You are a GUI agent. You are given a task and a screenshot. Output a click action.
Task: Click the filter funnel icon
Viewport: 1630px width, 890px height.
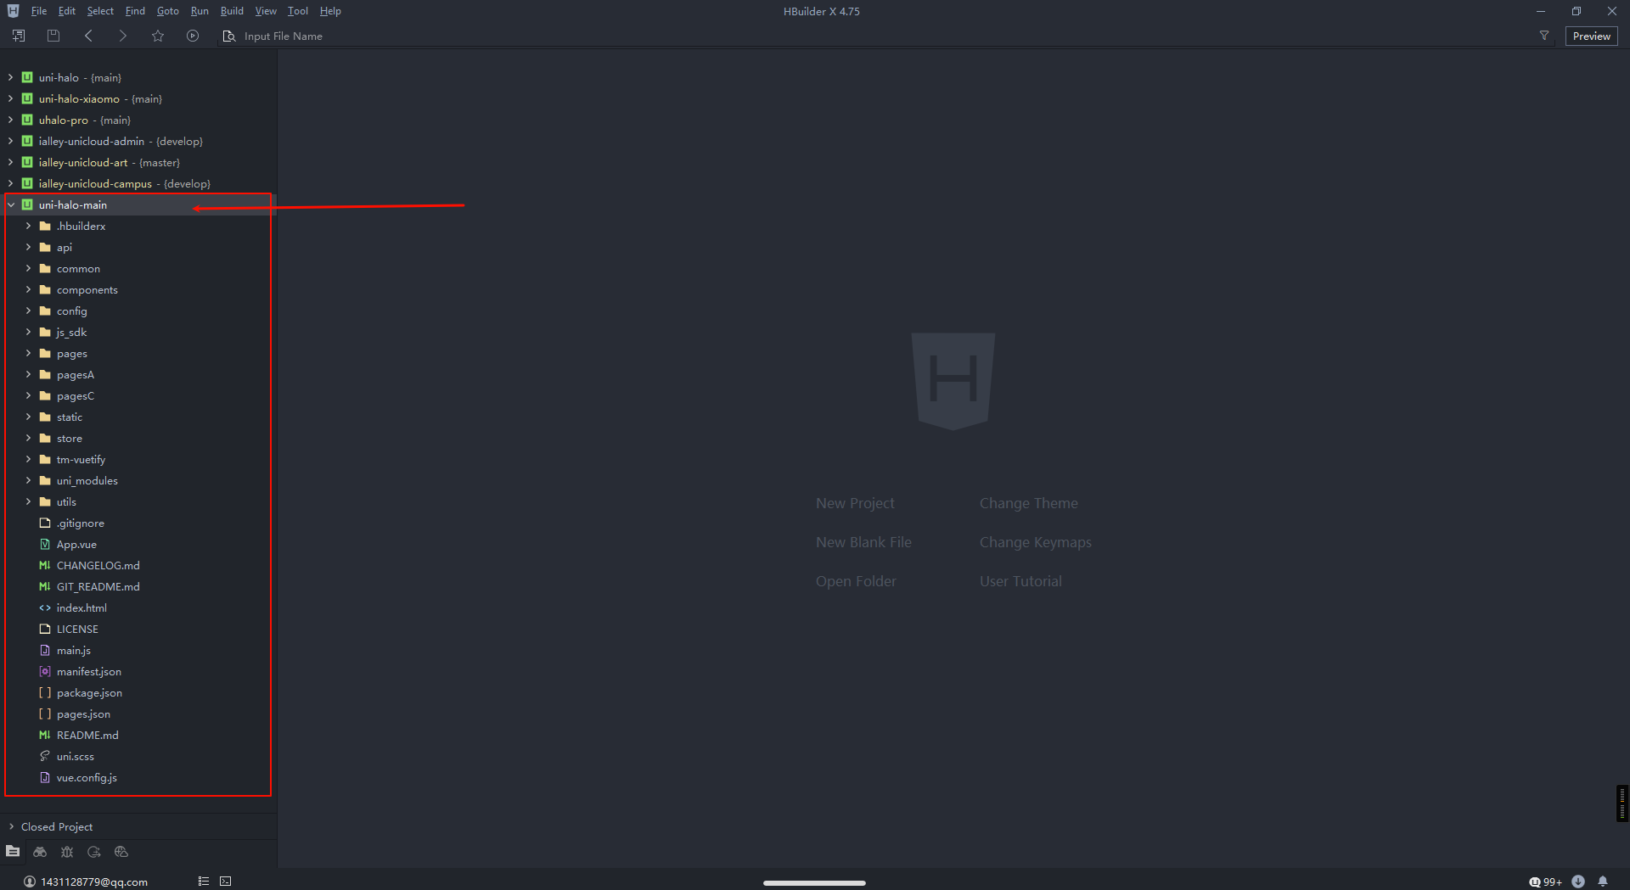point(1544,36)
